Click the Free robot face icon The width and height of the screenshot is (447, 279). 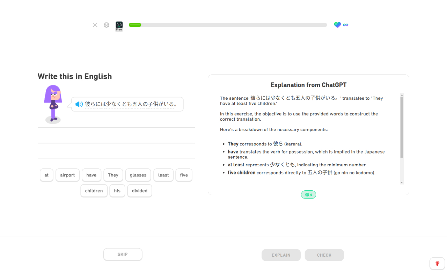tap(119, 26)
